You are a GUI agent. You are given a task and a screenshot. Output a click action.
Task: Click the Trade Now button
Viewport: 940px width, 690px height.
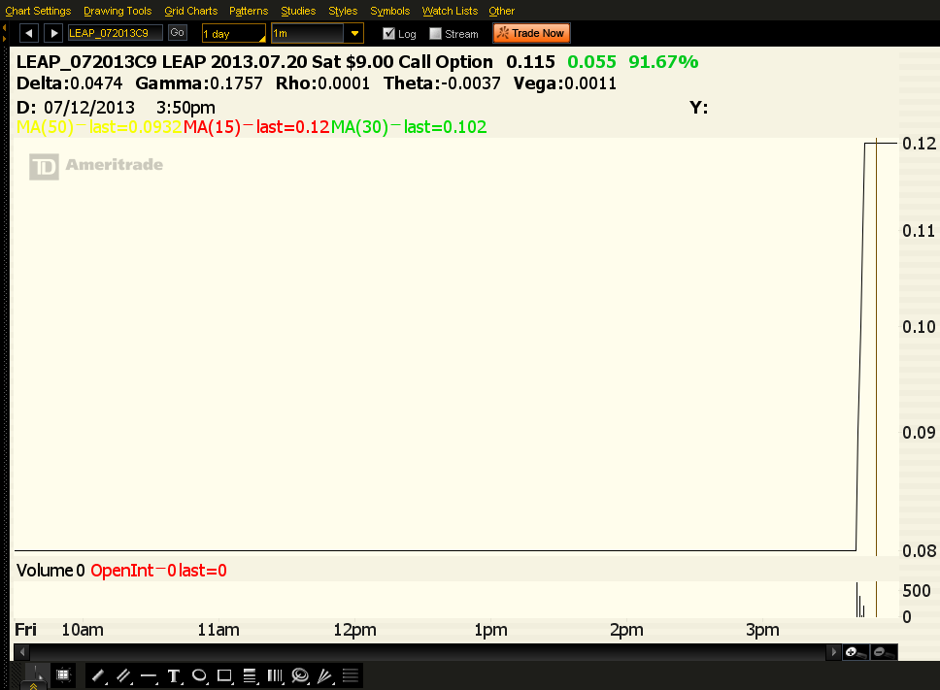click(530, 33)
